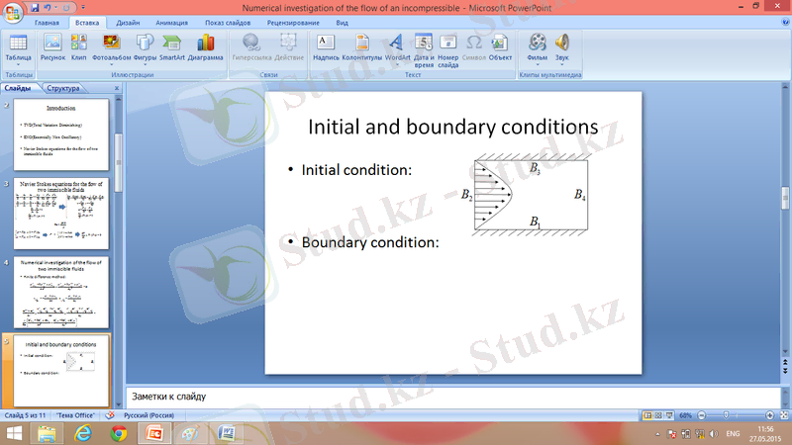Switch to slide sorter view
792x445 pixels.
[658, 416]
